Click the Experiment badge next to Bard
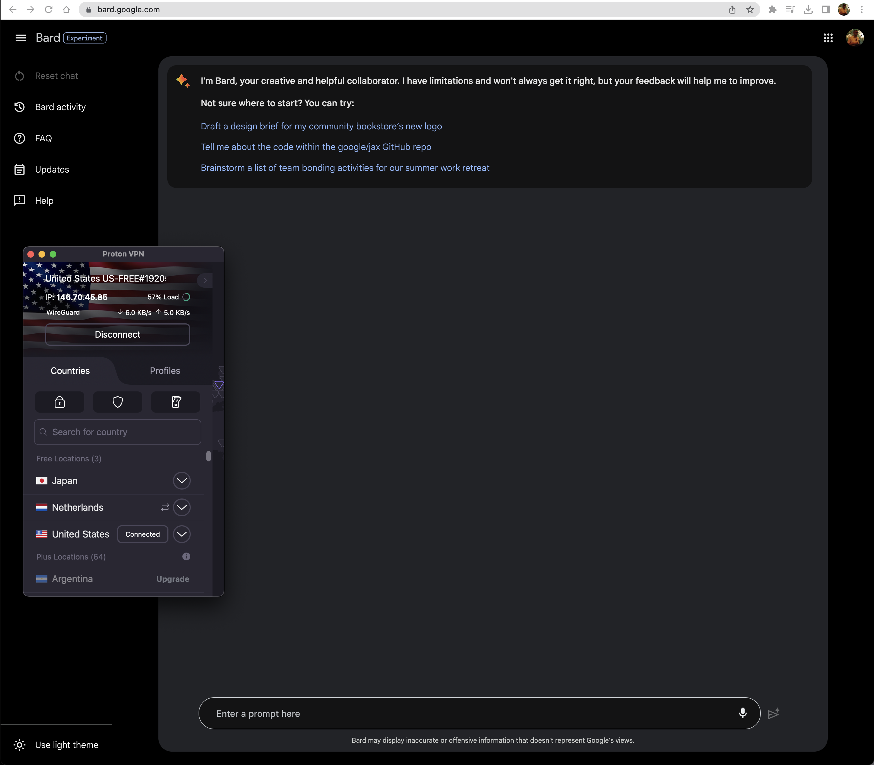The height and width of the screenshot is (765, 874). coord(84,38)
